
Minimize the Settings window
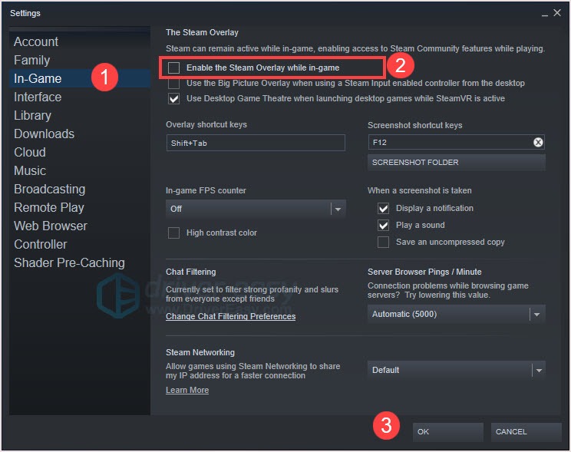542,14
